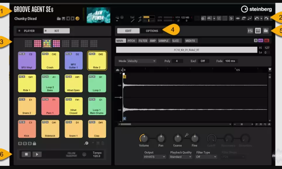Open the load kit folder icon

59,19
